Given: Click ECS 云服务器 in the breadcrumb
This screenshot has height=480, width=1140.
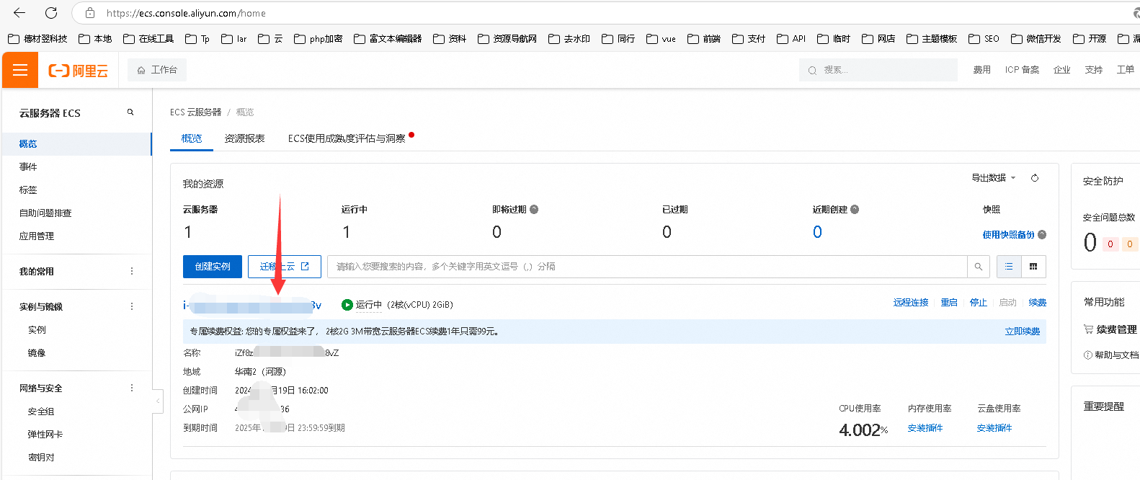Looking at the screenshot, I should (196, 112).
